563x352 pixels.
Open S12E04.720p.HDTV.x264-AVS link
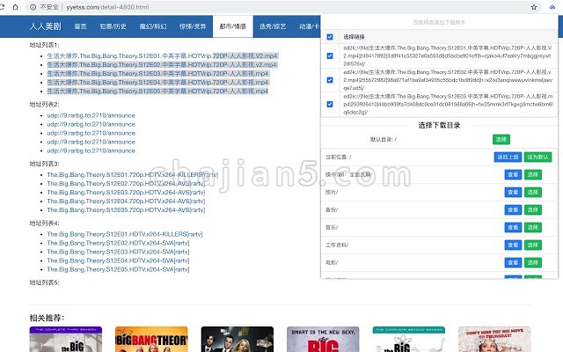pos(126,202)
